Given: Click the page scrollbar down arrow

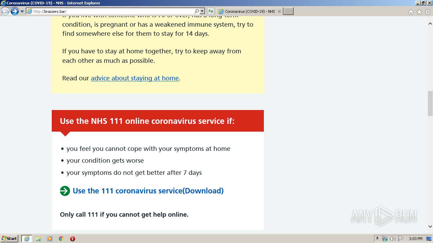Looking at the screenshot, I should point(430,226).
